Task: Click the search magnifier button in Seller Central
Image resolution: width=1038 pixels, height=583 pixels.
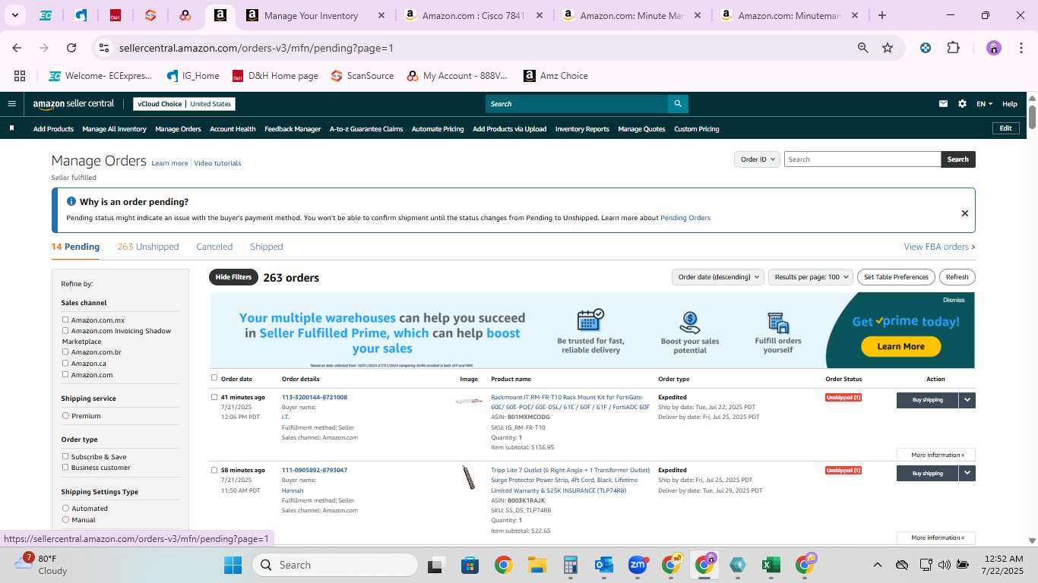Action: coord(678,104)
